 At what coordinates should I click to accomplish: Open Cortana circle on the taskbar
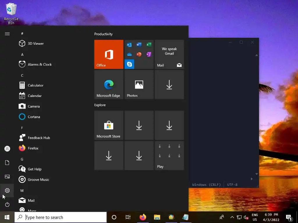point(114,217)
